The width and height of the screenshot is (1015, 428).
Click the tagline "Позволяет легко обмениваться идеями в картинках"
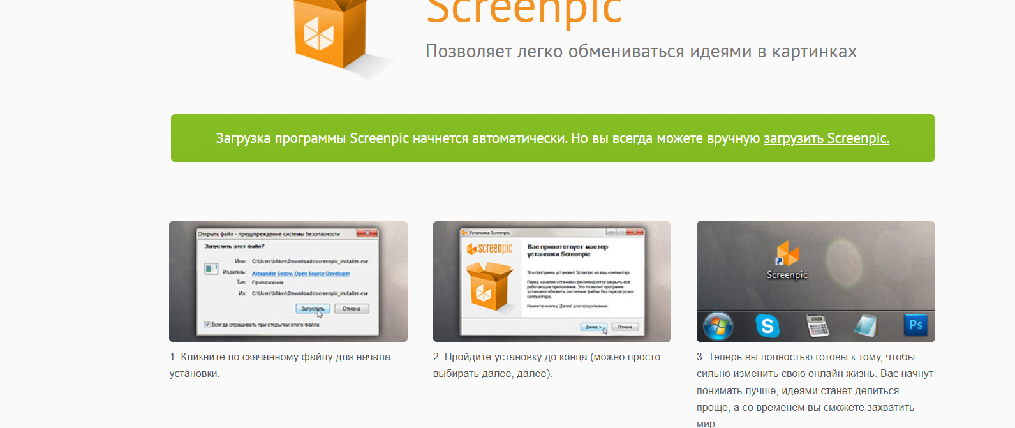(641, 51)
